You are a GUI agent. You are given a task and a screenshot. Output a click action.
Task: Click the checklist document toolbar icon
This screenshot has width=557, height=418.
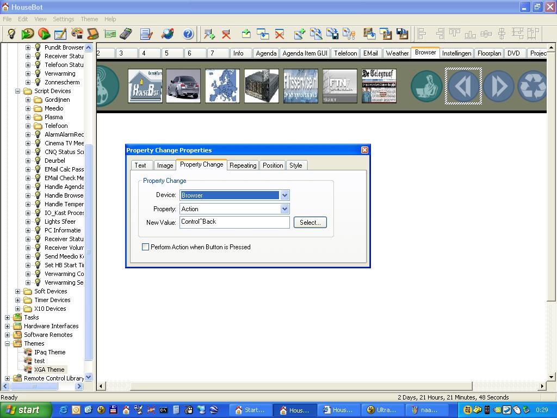coord(146,34)
